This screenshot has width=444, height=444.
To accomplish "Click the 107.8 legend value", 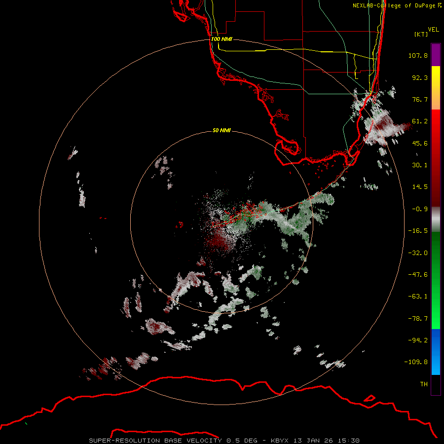I will tap(418, 55).
